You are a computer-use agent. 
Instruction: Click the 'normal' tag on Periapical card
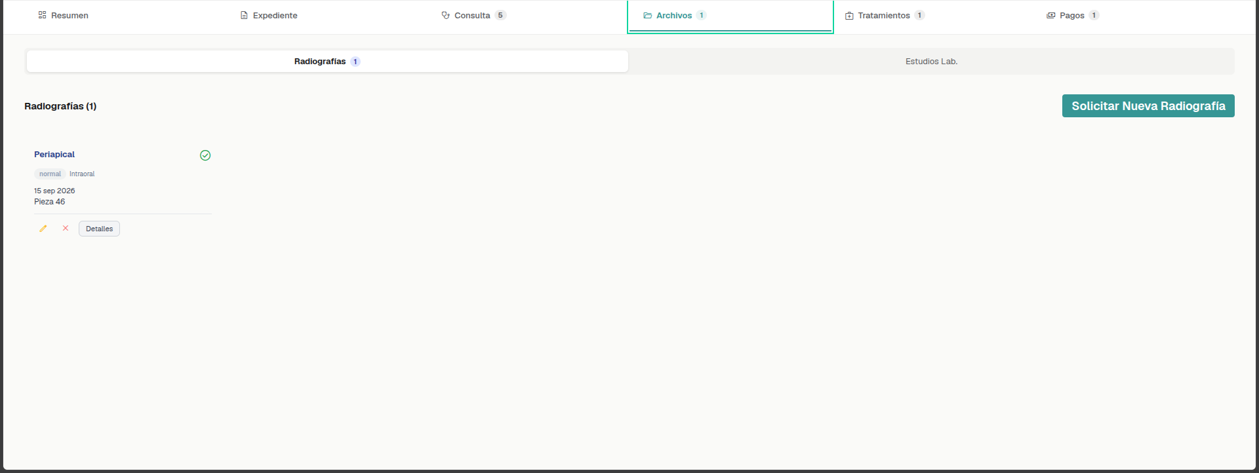point(50,174)
